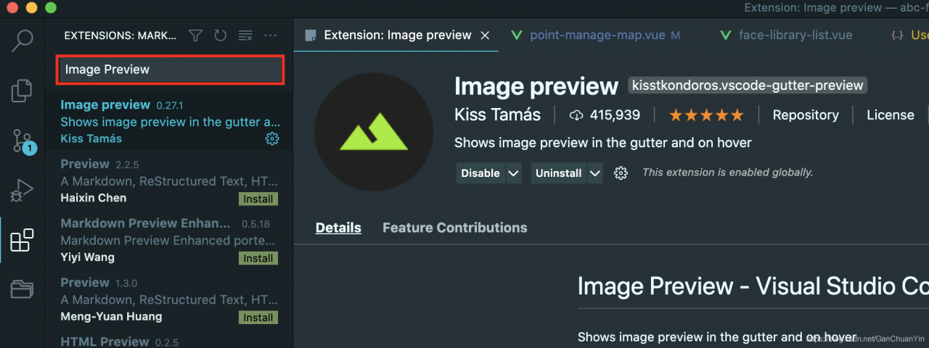
Task: Click the gear icon beside Uninstall
Action: (x=621, y=173)
